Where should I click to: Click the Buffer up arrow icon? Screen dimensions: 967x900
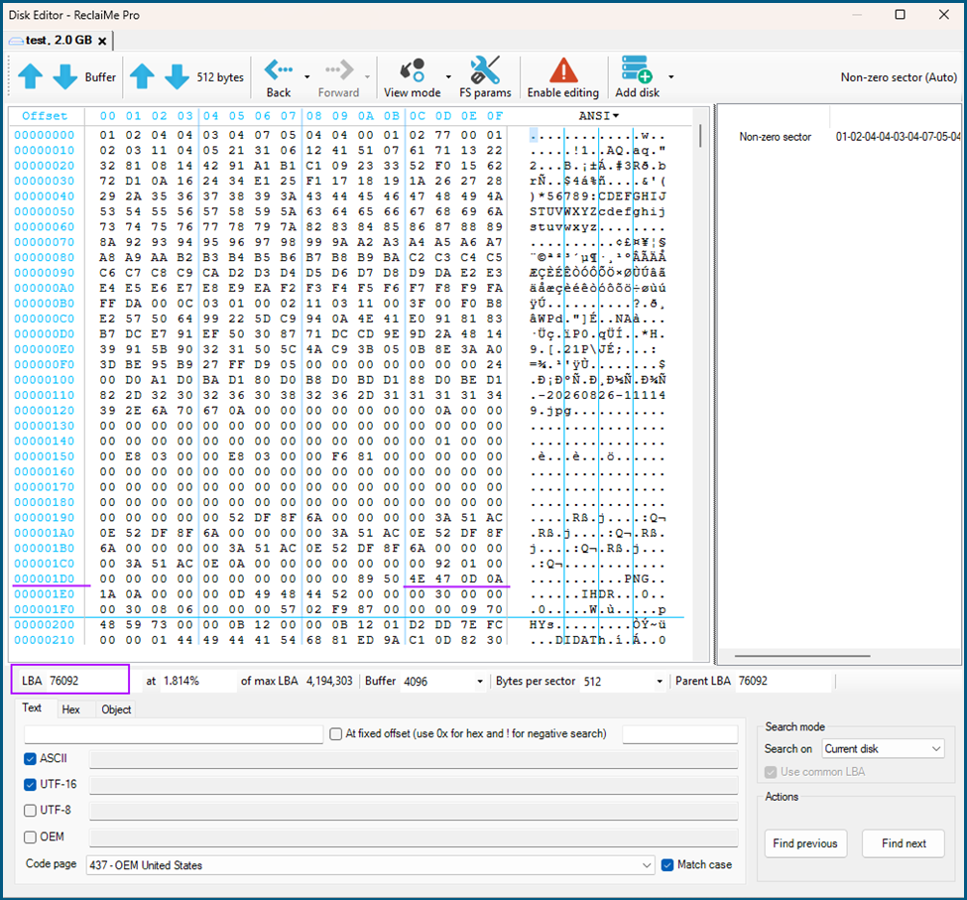(x=30, y=76)
